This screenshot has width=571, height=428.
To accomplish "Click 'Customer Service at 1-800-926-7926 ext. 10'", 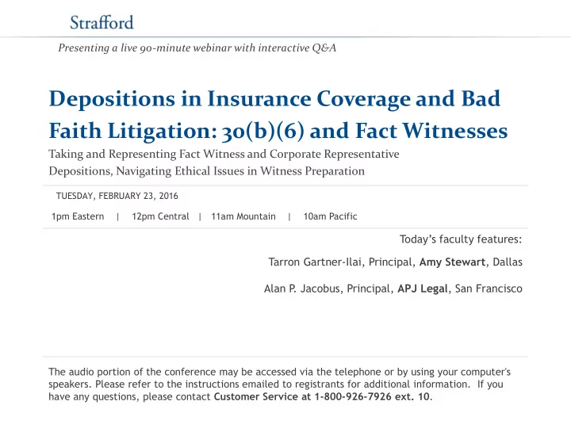I will coord(321,397).
